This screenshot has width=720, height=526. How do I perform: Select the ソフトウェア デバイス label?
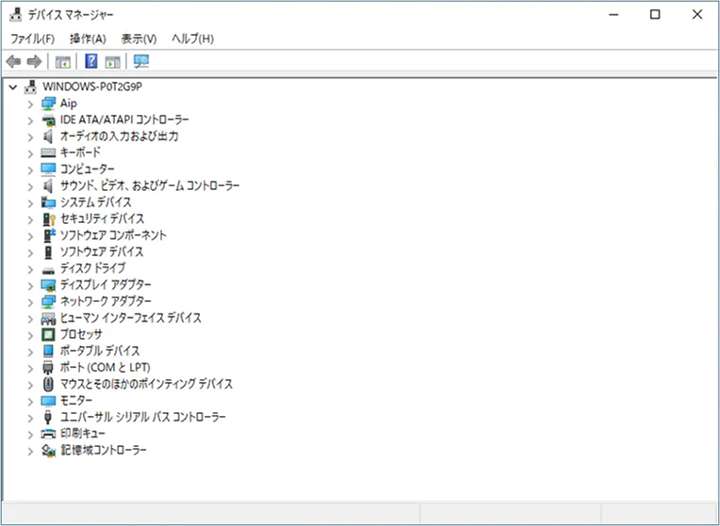(102, 252)
